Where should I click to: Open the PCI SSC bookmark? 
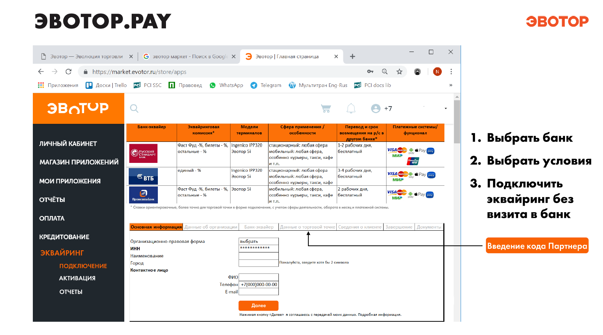point(148,85)
